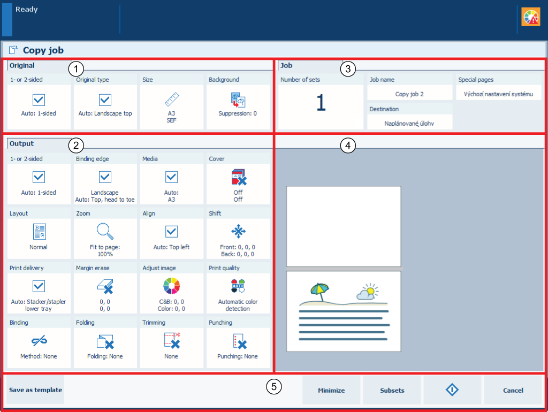Open Margin erase setting
The height and width of the screenshot is (412, 548).
pyautogui.click(x=105, y=287)
